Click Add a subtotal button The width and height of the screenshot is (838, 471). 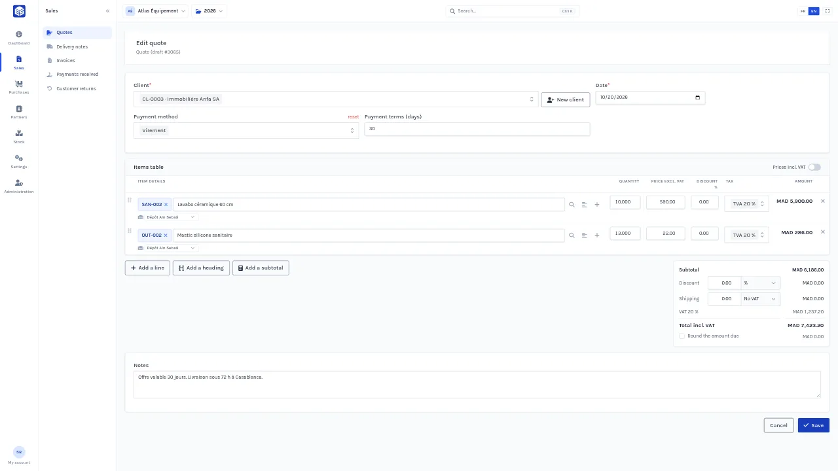[261, 268]
